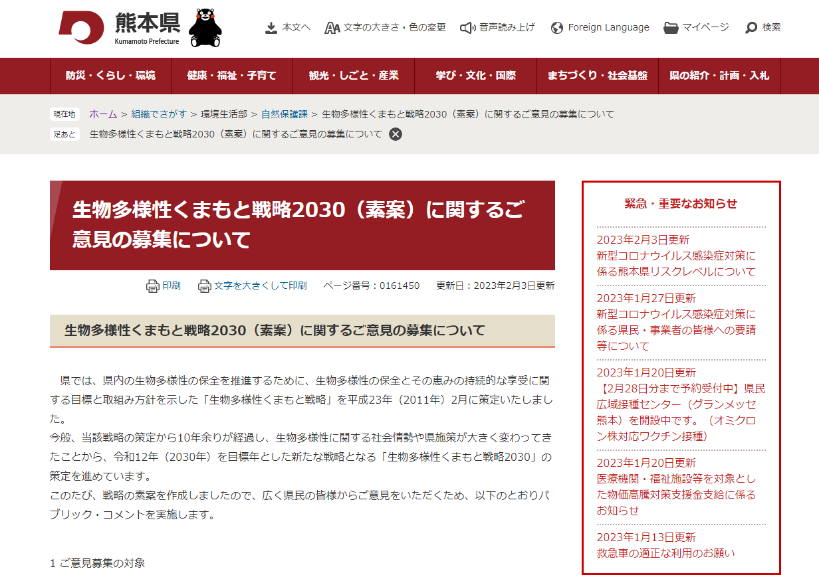This screenshot has width=819, height=577.
Task: Click the 本文へ download-arrow icon
Action: point(271,27)
